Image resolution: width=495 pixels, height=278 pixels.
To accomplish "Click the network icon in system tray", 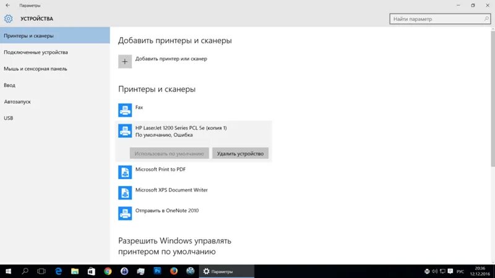I will [x=442, y=271].
